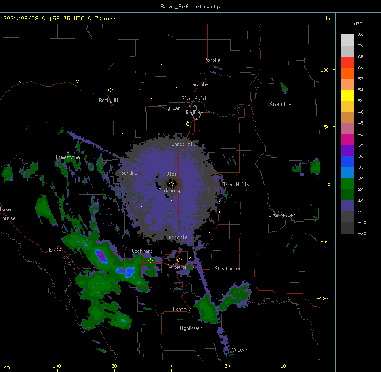Click the HighRiver town label
The image size is (381, 372).
pos(190,328)
